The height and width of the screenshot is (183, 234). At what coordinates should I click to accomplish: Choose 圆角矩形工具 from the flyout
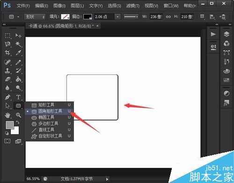[50, 111]
